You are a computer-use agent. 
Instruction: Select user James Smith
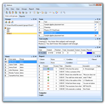[21, 65]
